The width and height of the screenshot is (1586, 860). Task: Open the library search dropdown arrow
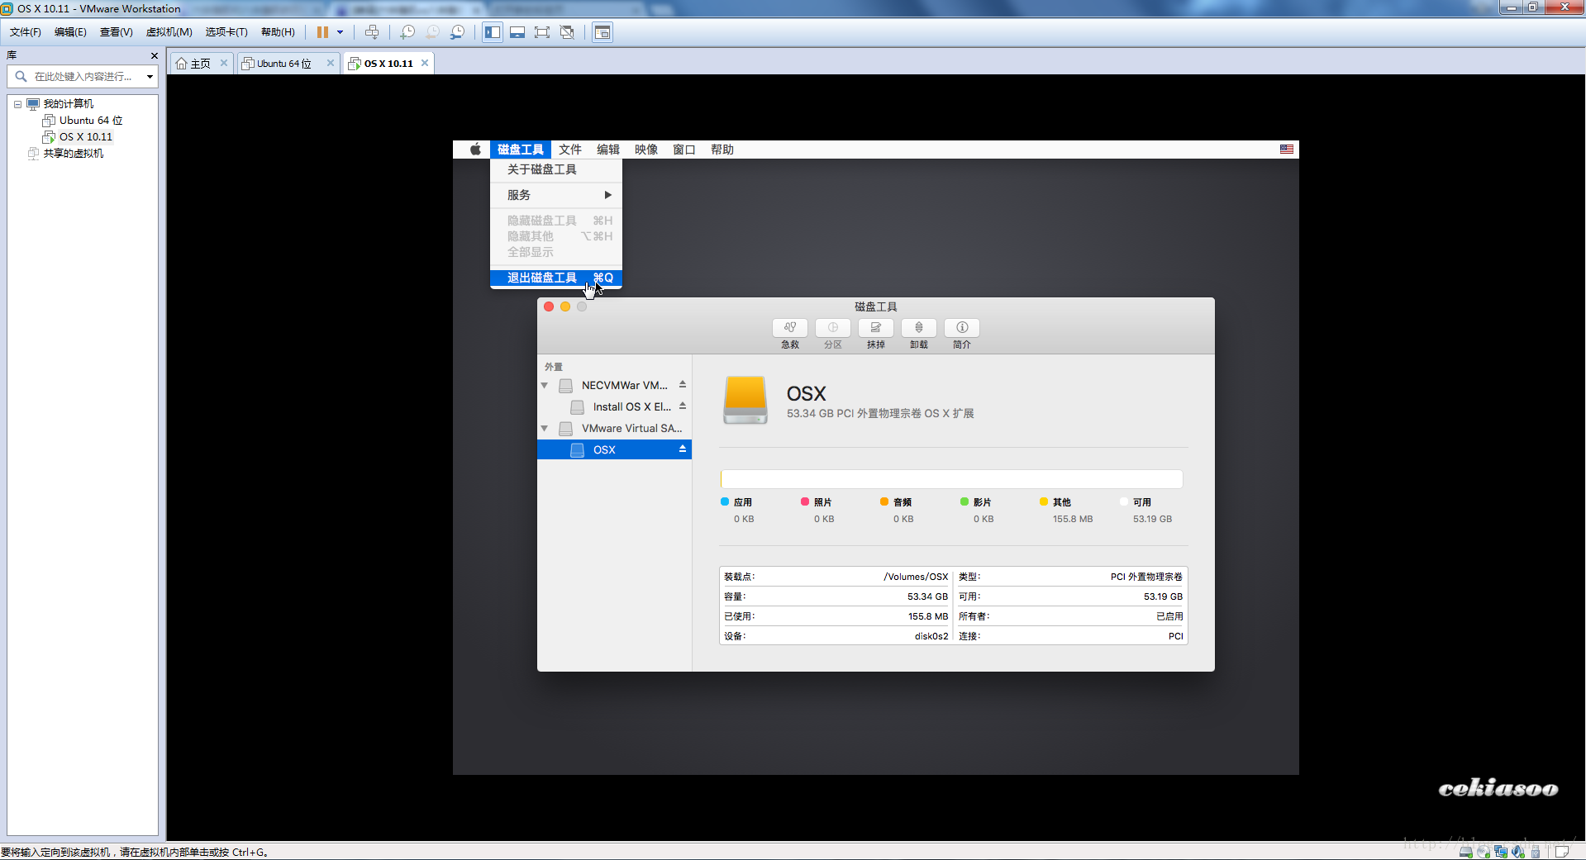[150, 77]
